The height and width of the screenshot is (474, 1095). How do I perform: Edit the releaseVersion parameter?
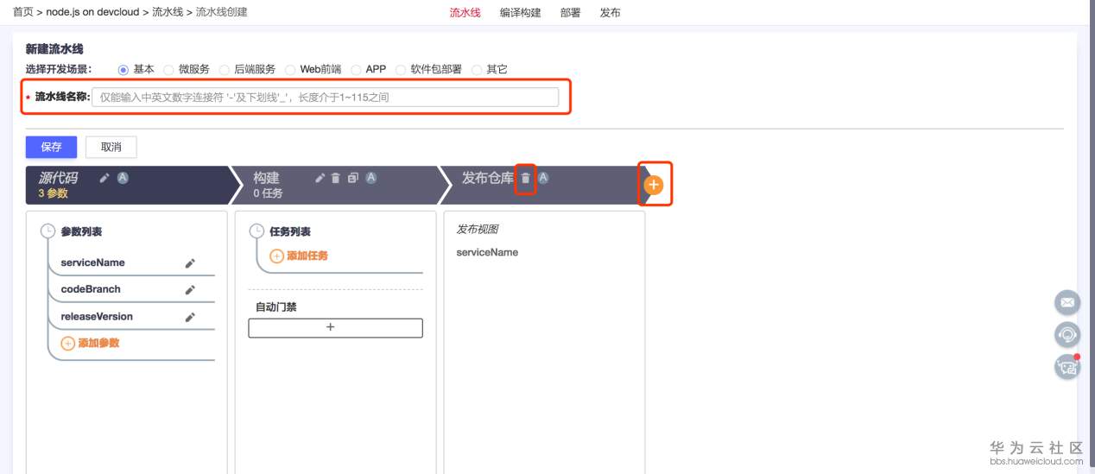[191, 317]
